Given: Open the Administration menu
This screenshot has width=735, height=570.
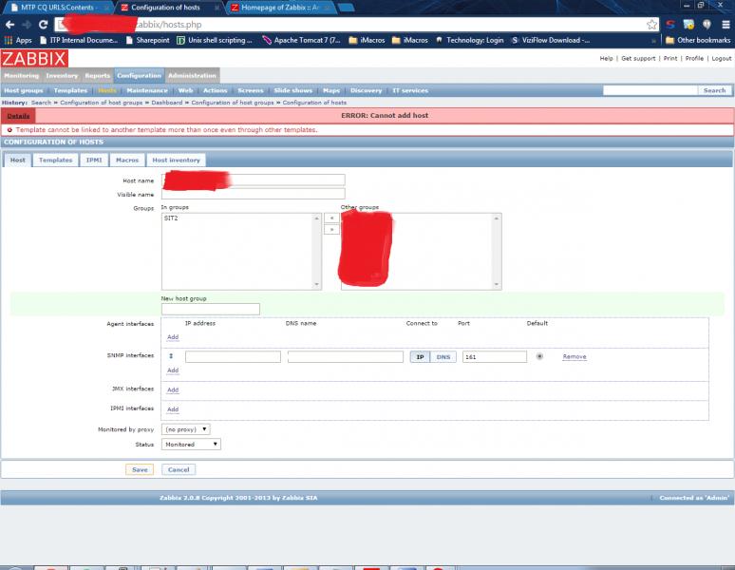Looking at the screenshot, I should click(x=192, y=75).
